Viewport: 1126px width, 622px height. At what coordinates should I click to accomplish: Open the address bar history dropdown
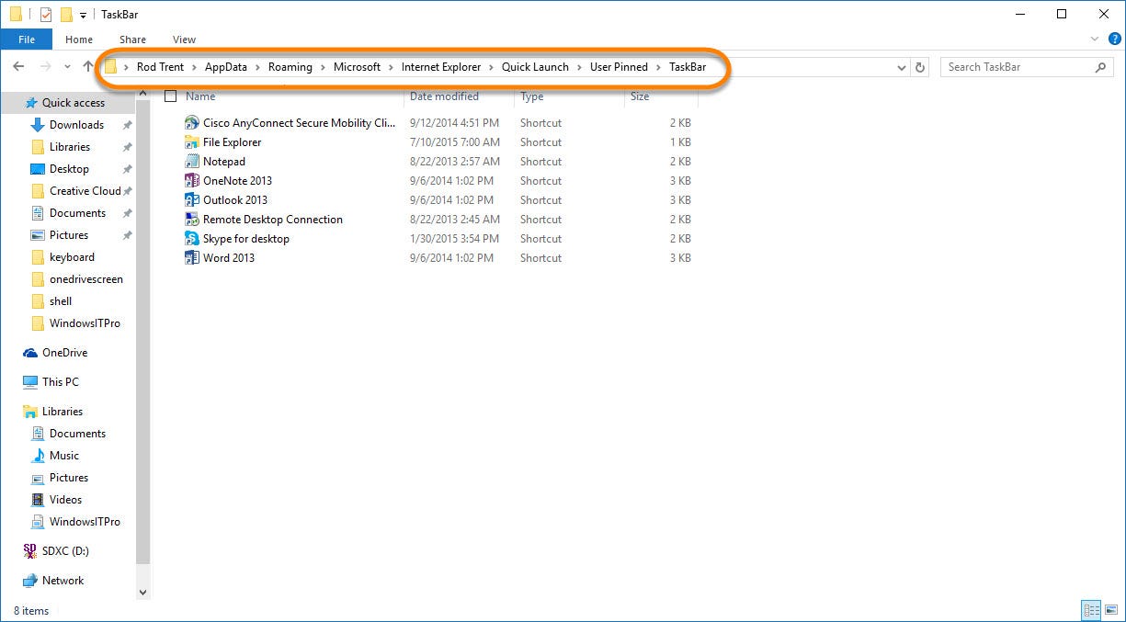(901, 66)
